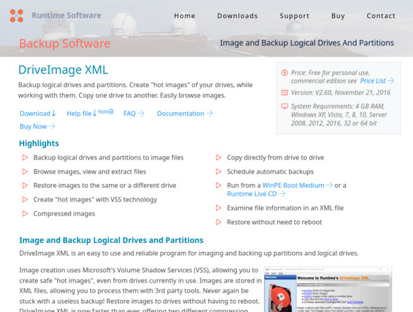413x312 pixels.
Task: Open the DriveImage XML screenshot thumbnail
Action: coord(328,289)
